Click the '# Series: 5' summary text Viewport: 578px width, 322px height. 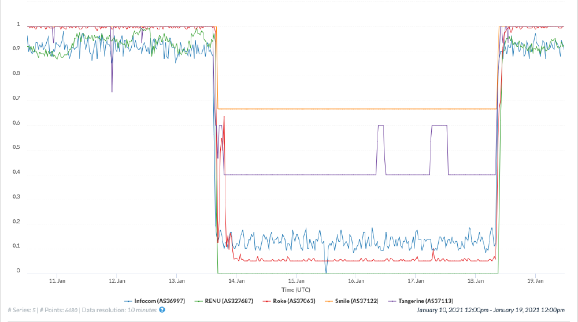click(22, 310)
